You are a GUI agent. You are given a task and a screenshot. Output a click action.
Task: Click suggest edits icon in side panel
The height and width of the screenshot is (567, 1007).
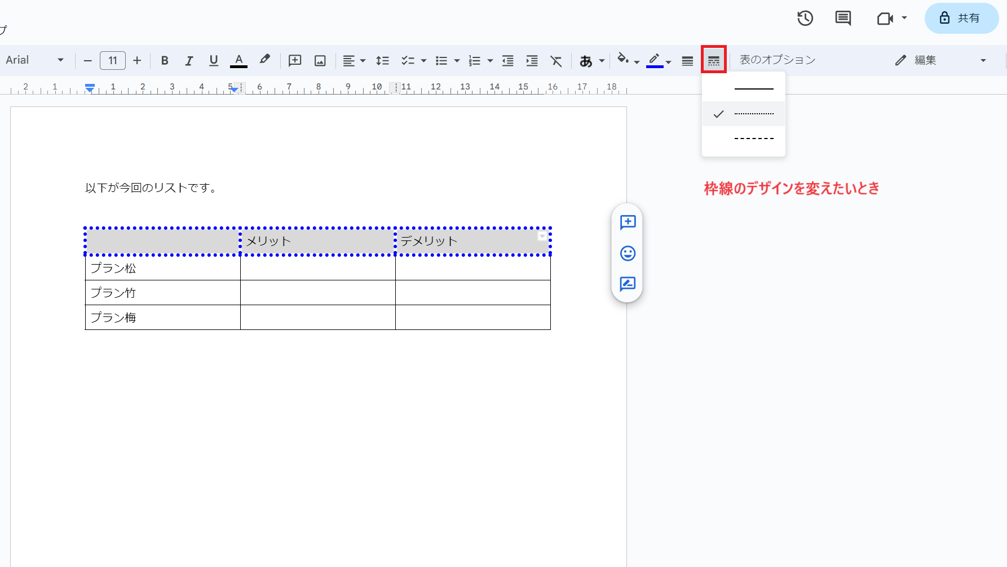tap(628, 284)
